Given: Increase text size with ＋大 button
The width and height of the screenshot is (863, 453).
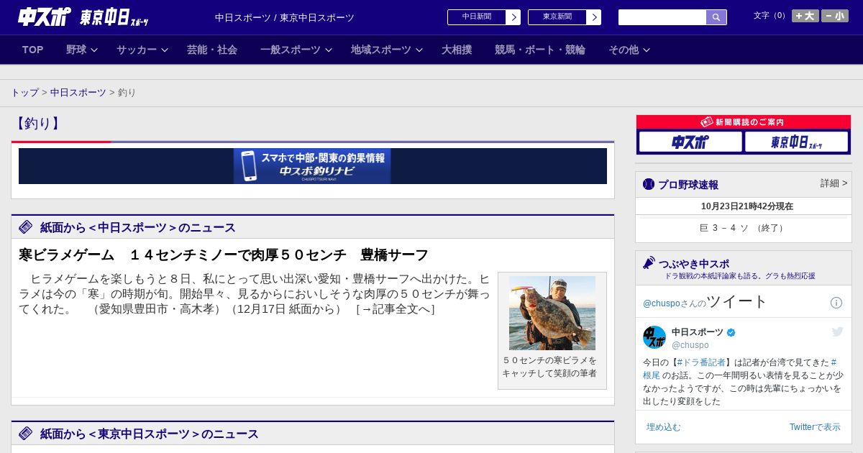Looking at the screenshot, I should point(805,16).
